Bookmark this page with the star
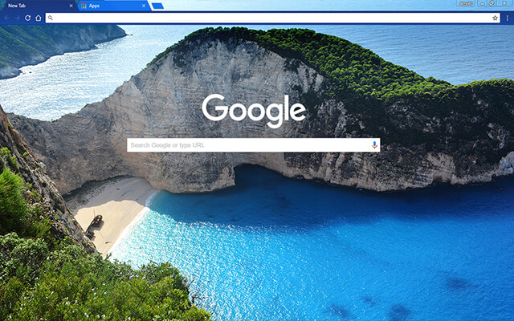Viewport: 514px width, 321px height. point(496,18)
